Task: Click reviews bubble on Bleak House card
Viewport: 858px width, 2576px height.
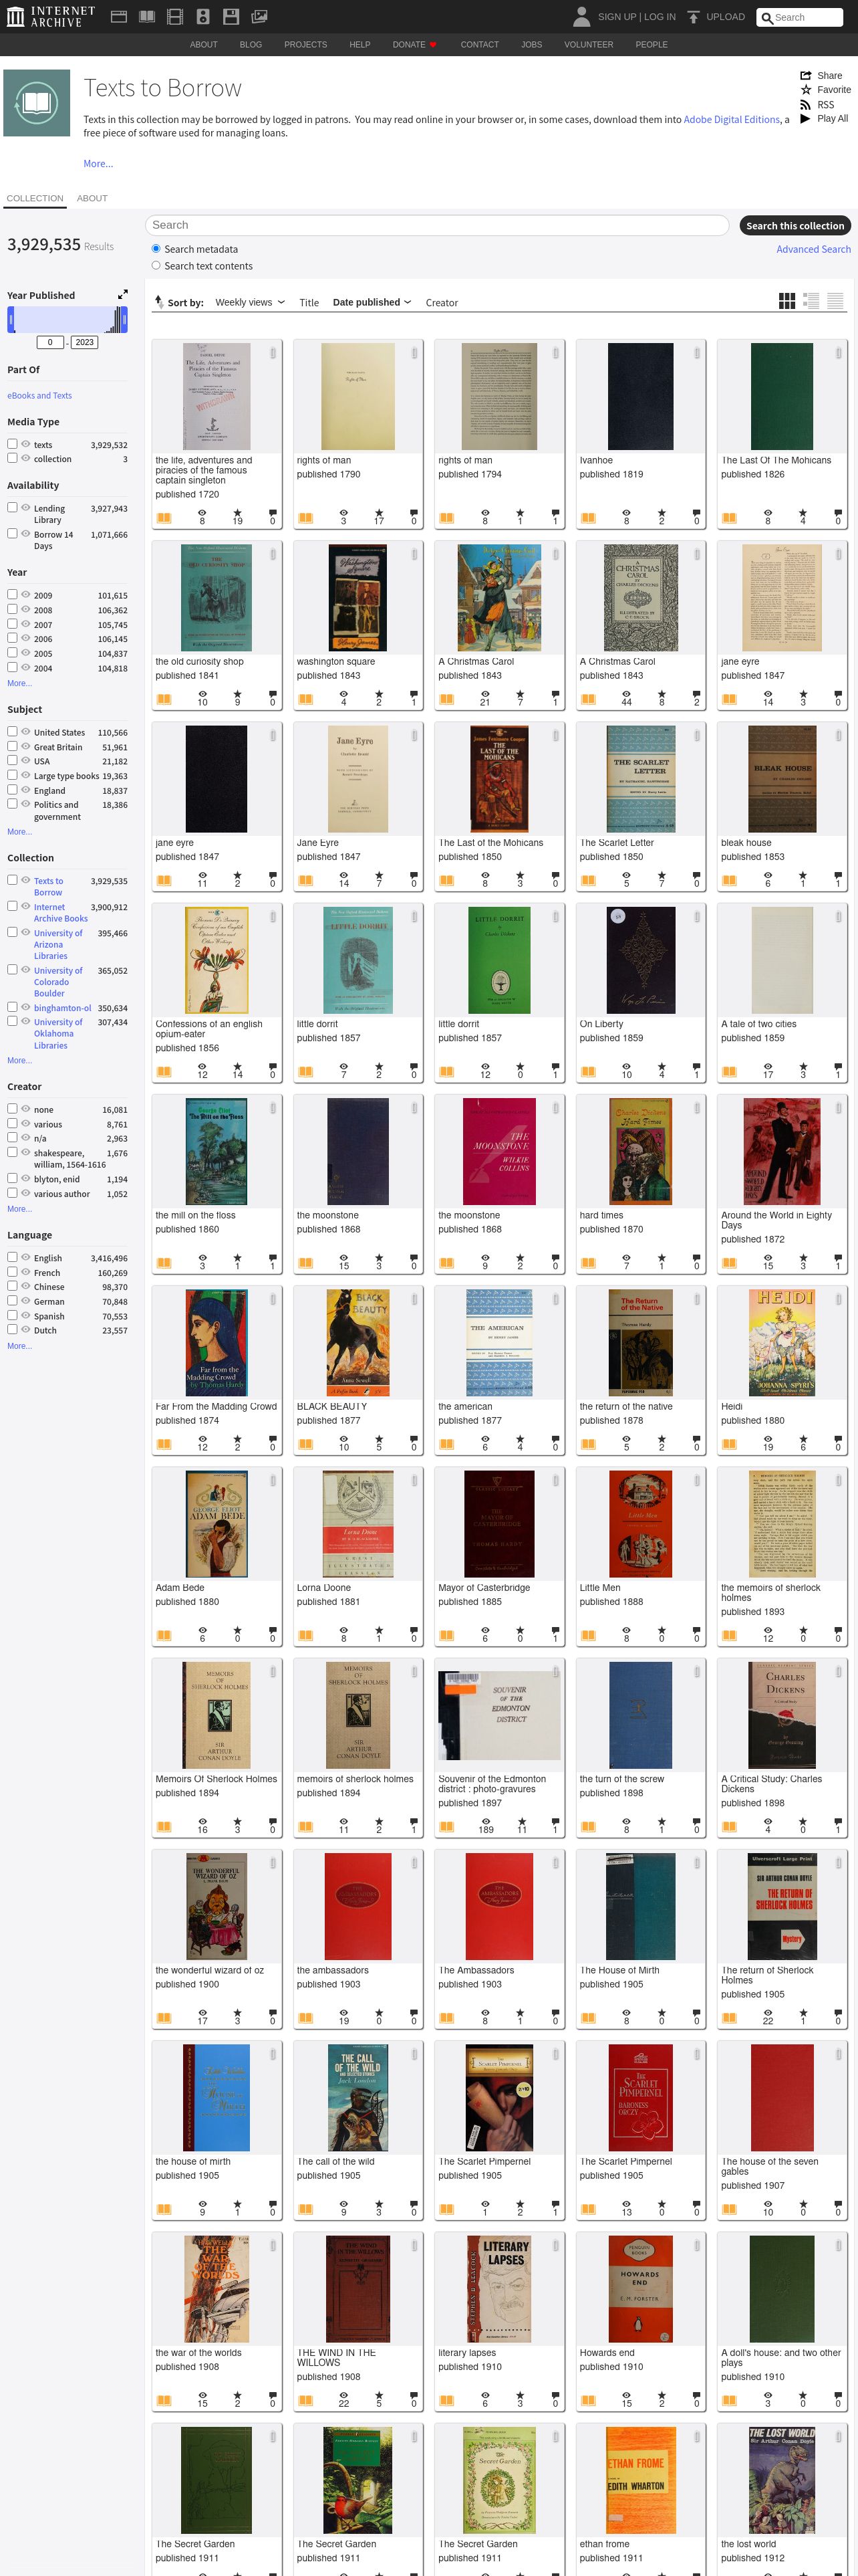Action: pyautogui.click(x=838, y=875)
